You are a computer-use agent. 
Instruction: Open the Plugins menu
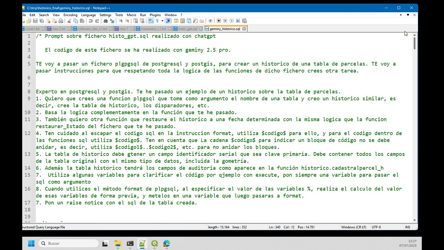point(155,15)
